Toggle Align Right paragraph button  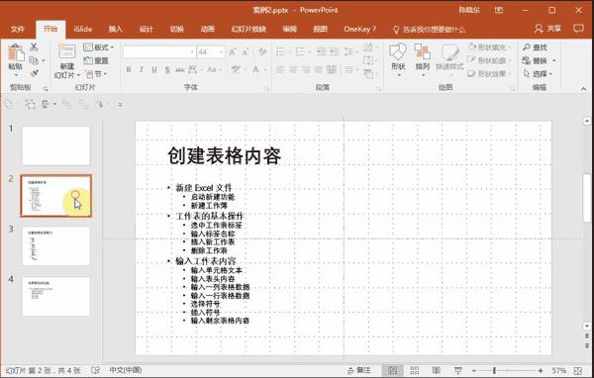[306, 69]
